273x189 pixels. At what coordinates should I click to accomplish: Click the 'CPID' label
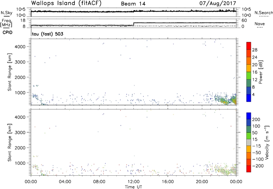pos(8,32)
